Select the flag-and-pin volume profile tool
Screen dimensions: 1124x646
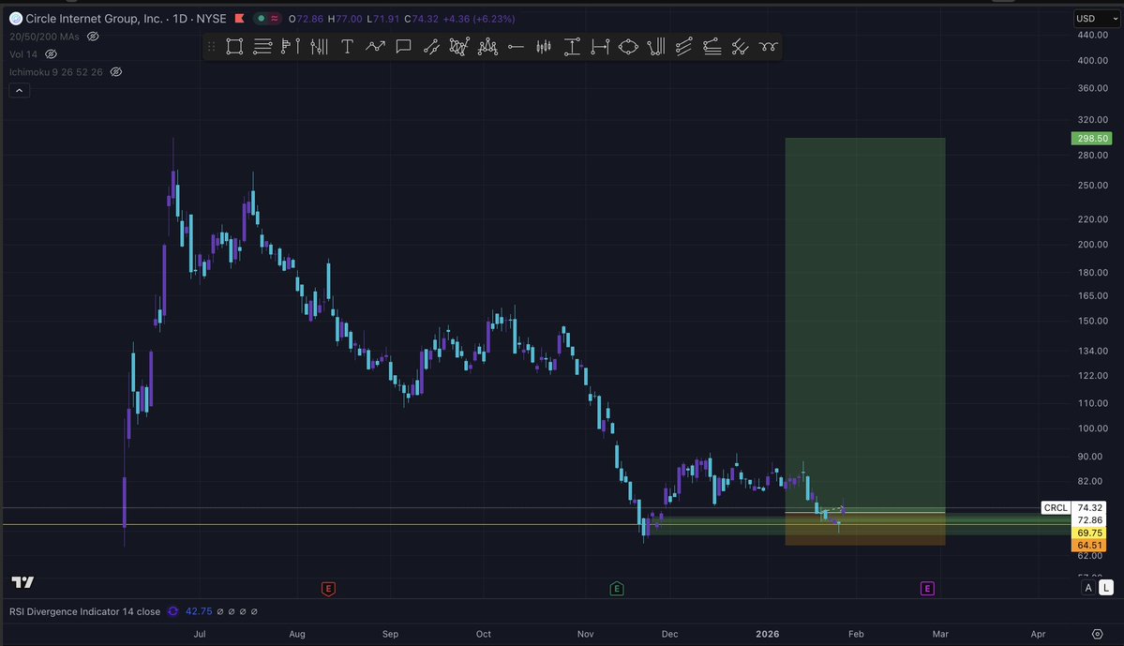pos(291,47)
